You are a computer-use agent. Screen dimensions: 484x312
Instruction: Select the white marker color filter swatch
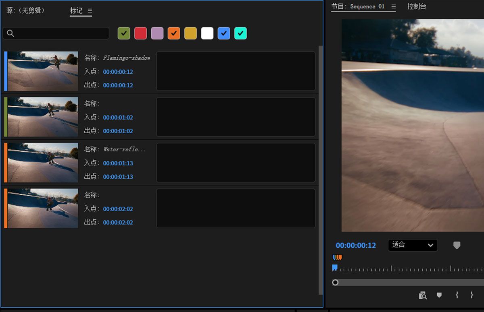click(207, 33)
